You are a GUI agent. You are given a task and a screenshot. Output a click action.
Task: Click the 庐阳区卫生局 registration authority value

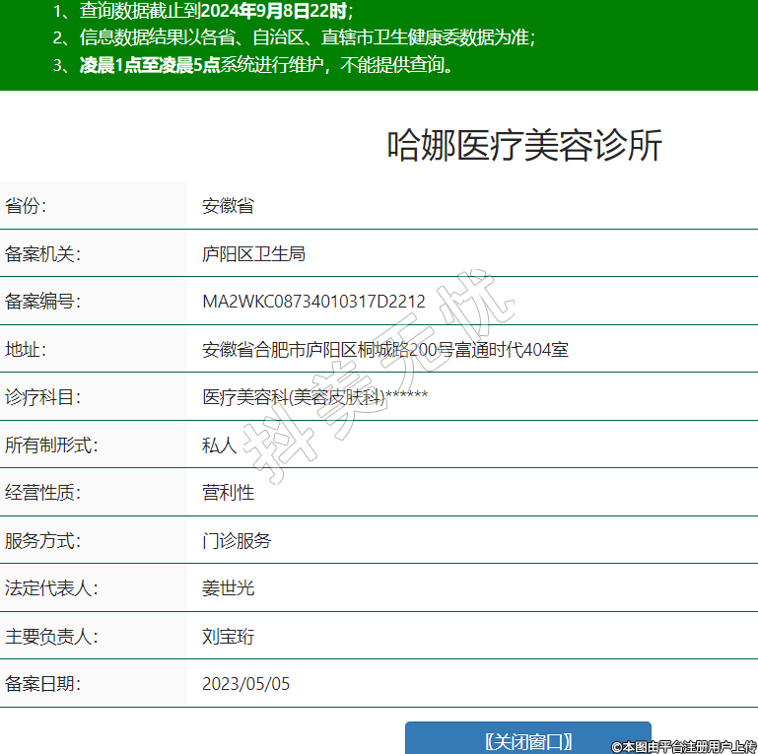tap(253, 253)
